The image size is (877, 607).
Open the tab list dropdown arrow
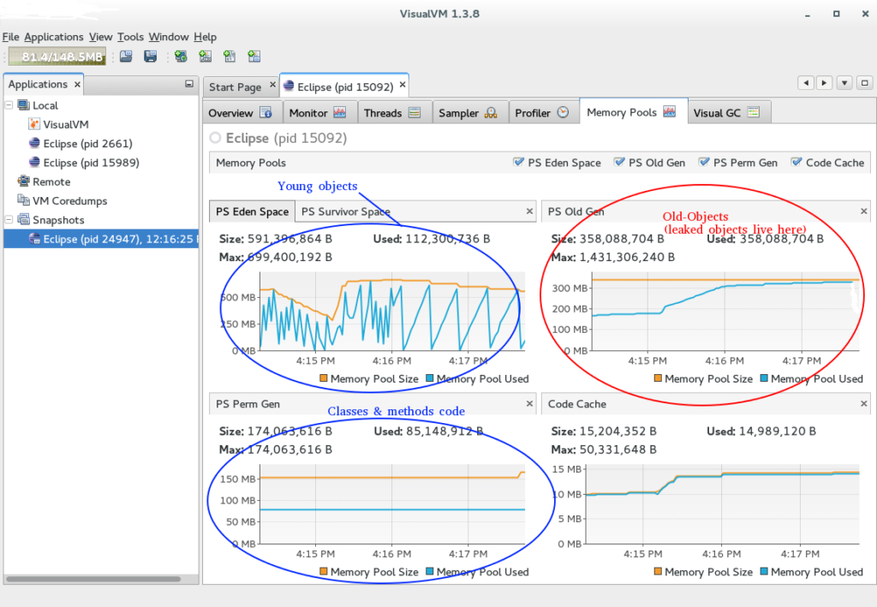coord(844,82)
